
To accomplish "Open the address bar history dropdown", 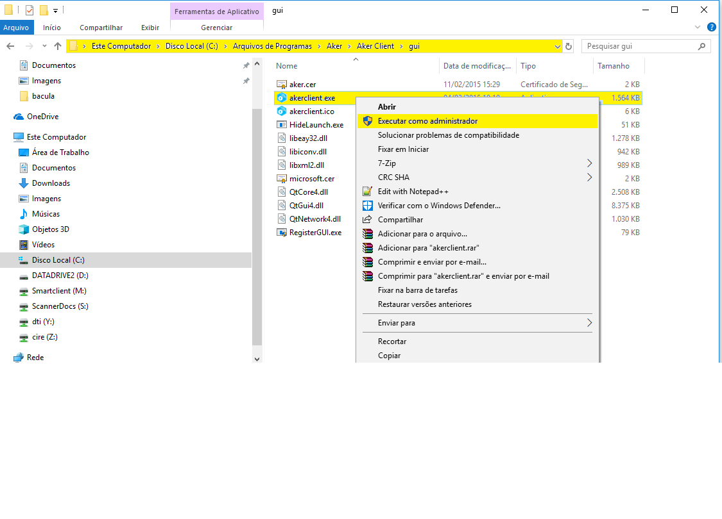I will click(556, 46).
